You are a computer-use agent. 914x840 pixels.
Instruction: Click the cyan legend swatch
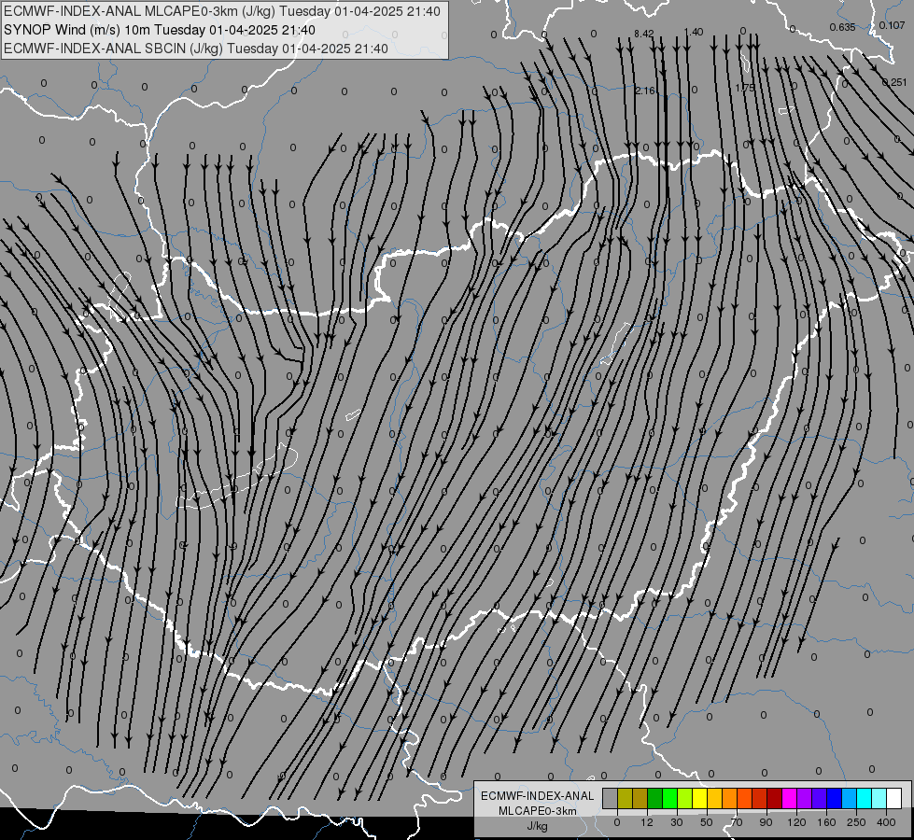(865, 798)
